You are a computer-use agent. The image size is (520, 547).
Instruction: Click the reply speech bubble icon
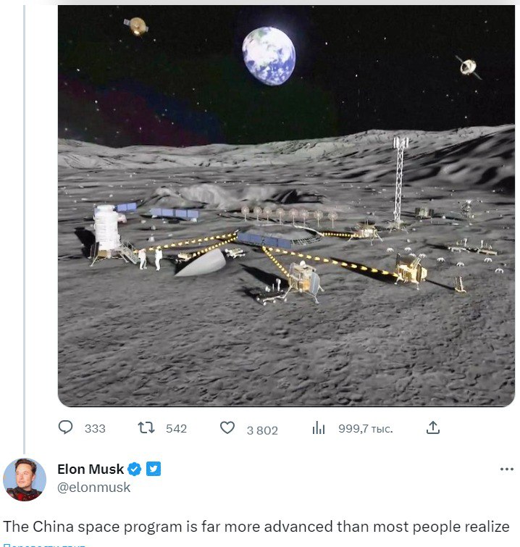click(x=66, y=427)
